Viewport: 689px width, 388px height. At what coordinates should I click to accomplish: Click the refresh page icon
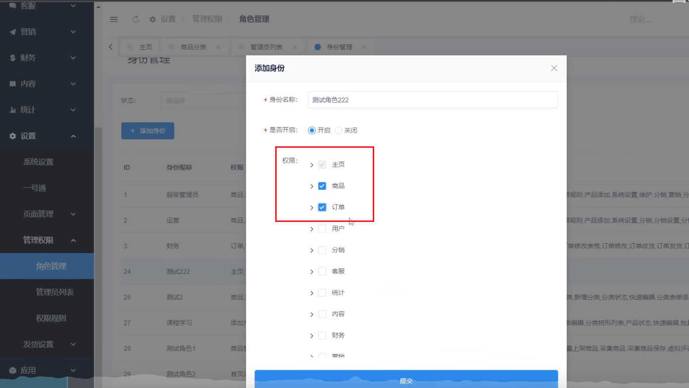[x=136, y=19]
